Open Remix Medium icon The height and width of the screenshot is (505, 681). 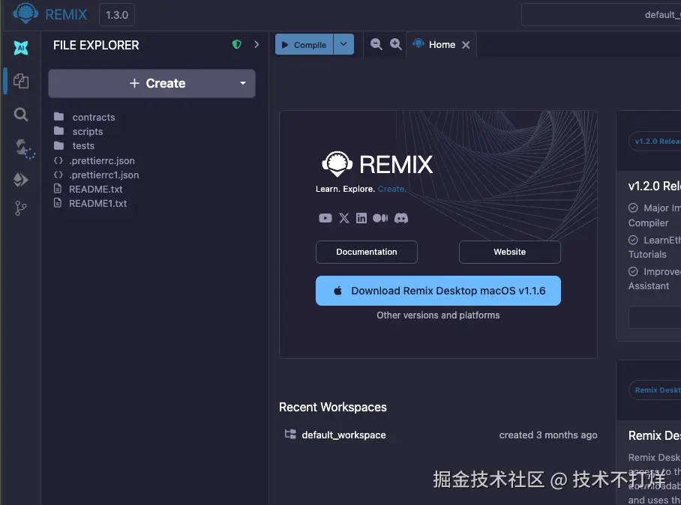(380, 218)
